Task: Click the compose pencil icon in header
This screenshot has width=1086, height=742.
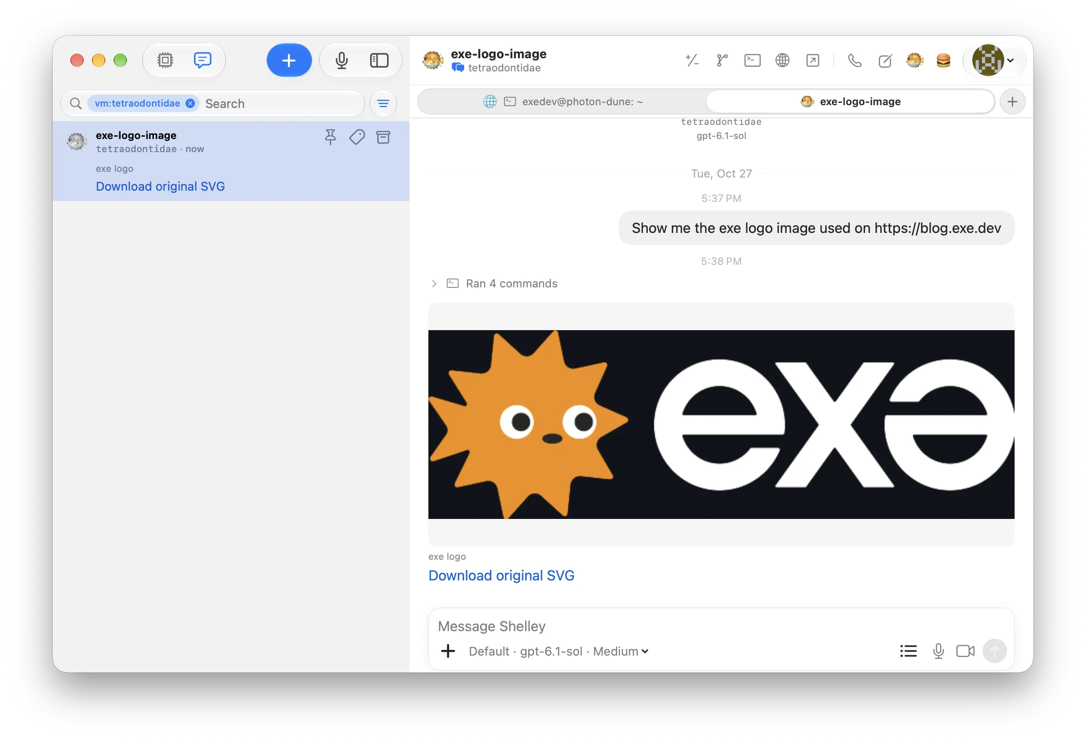Action: tap(885, 60)
